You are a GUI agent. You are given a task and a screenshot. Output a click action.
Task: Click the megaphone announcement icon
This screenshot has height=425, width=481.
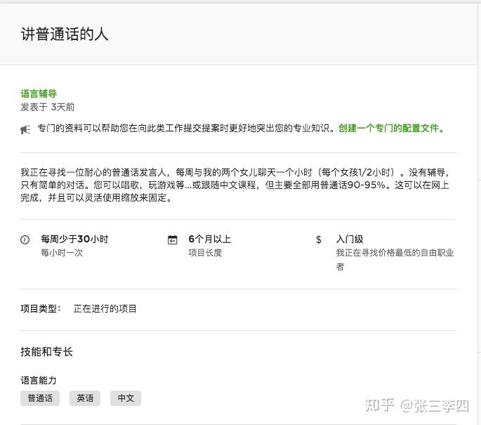25,129
